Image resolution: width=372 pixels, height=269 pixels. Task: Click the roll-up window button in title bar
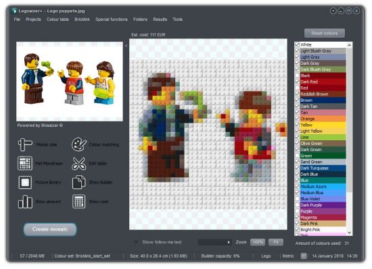pyautogui.click(x=333, y=11)
